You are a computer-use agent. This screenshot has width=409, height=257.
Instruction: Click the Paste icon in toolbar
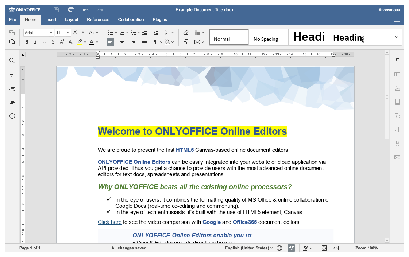click(x=12, y=41)
